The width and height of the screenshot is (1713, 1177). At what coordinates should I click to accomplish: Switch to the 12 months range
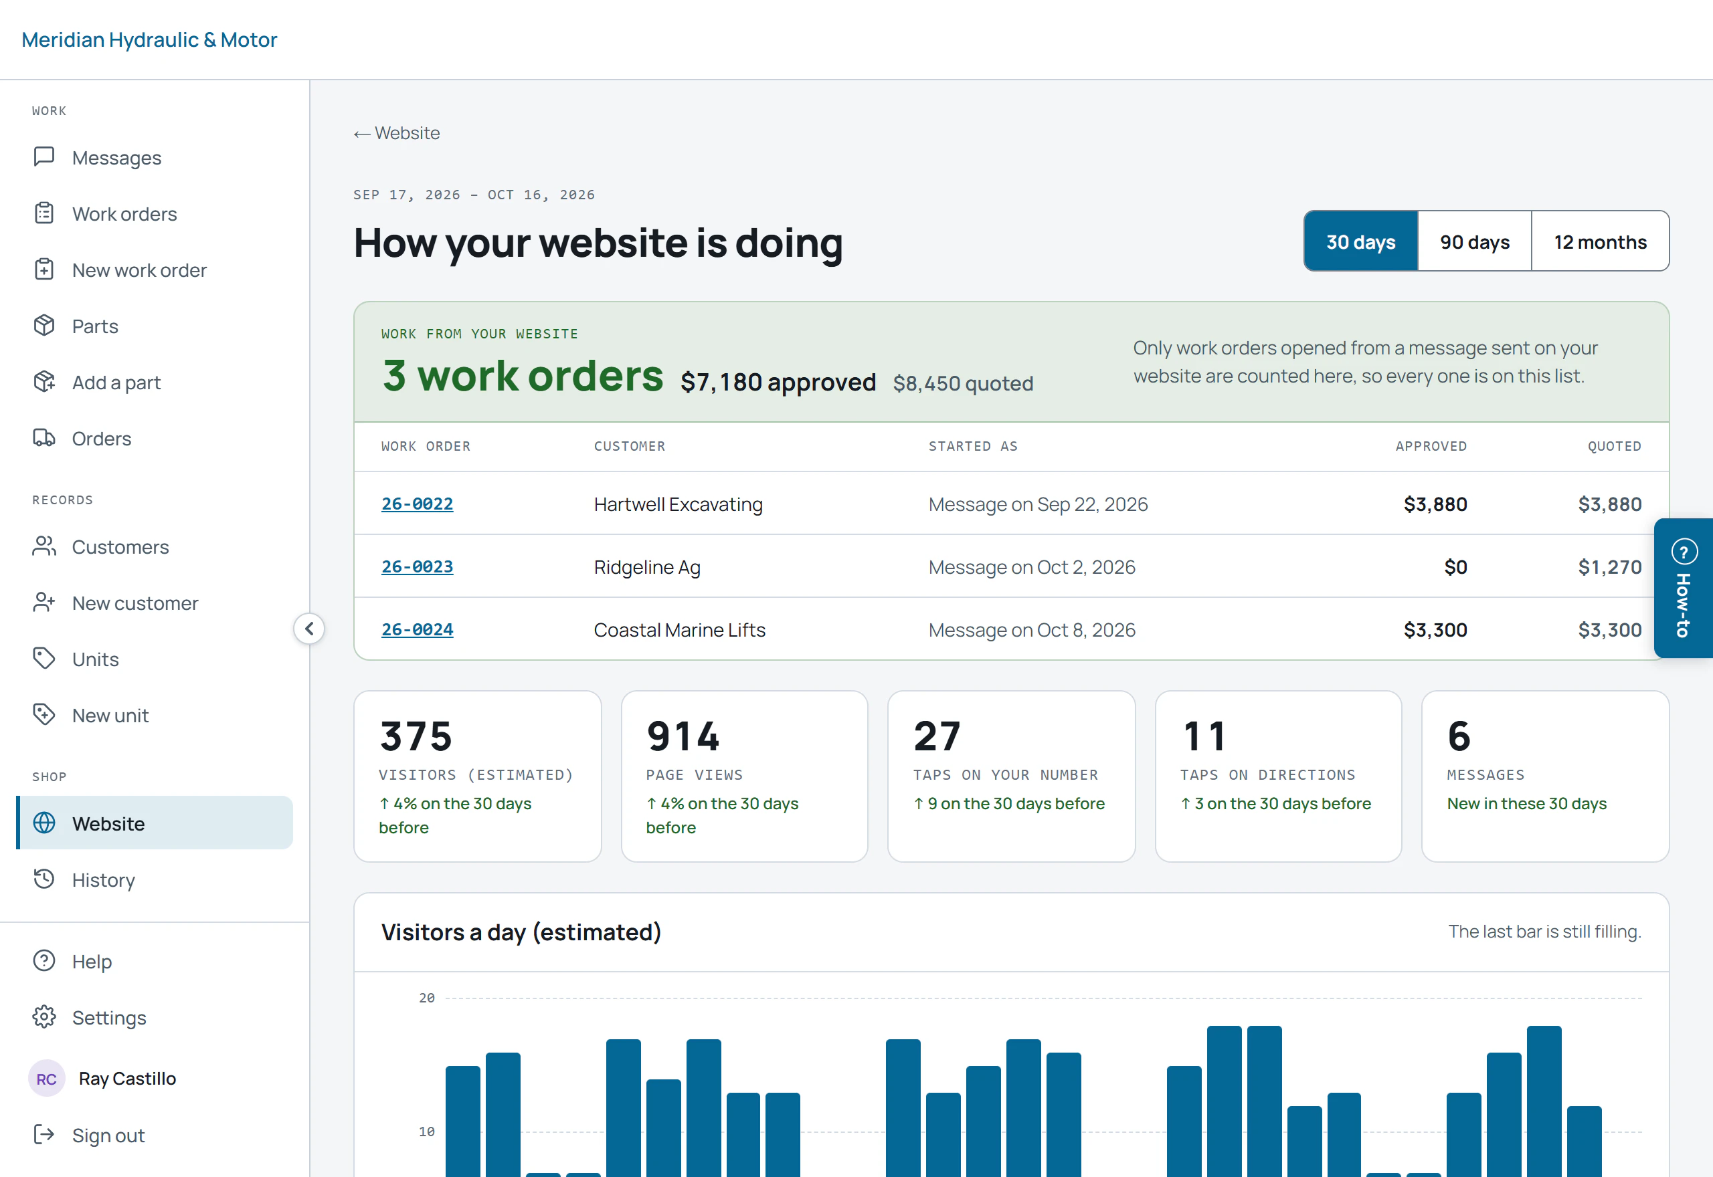pos(1600,241)
